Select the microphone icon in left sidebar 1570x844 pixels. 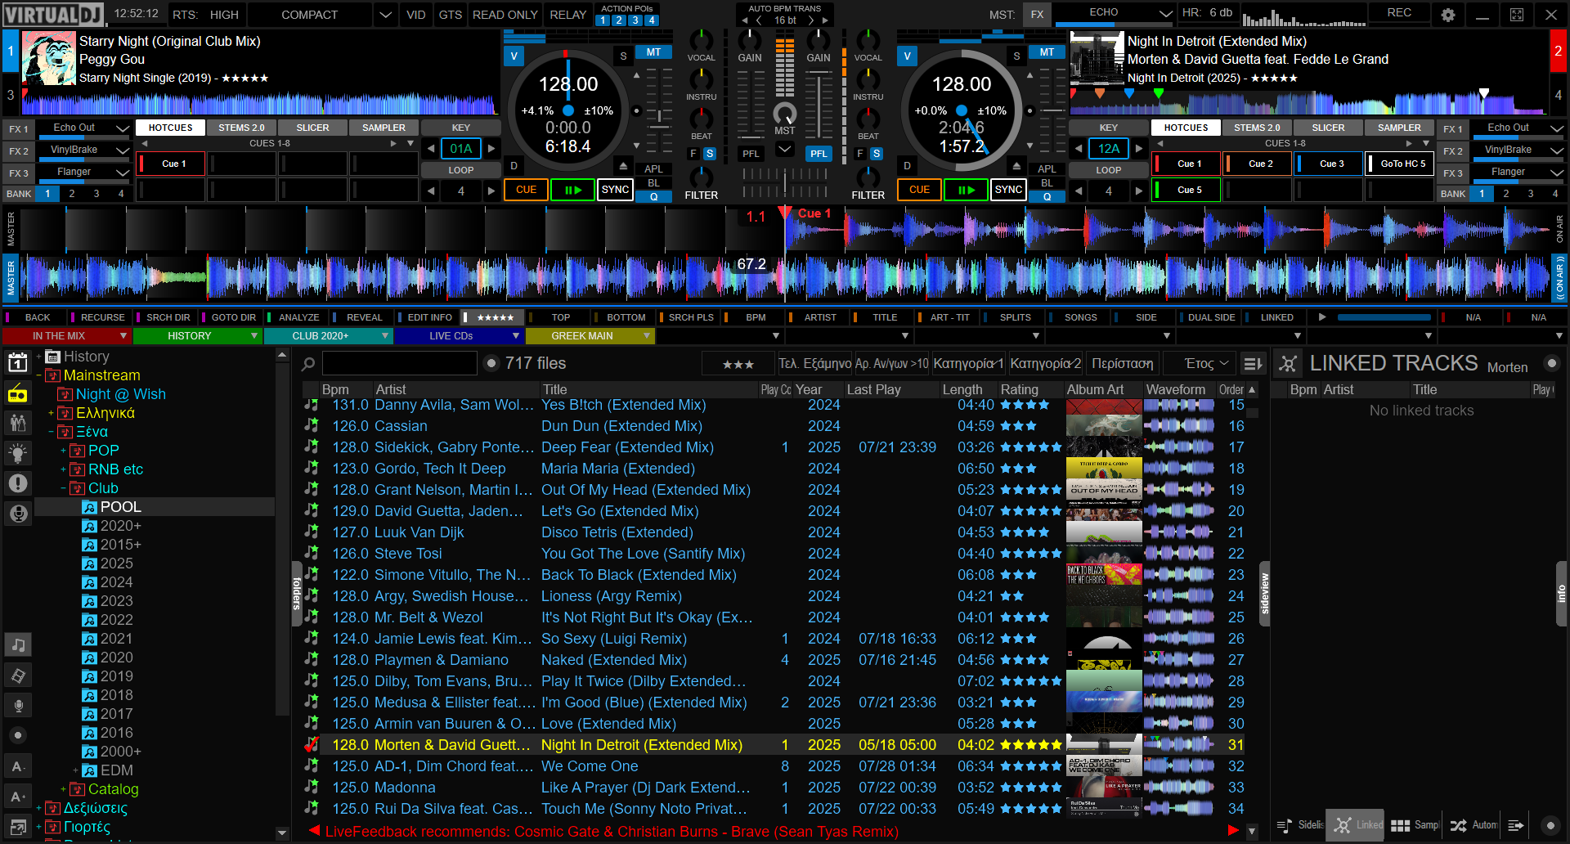18,705
